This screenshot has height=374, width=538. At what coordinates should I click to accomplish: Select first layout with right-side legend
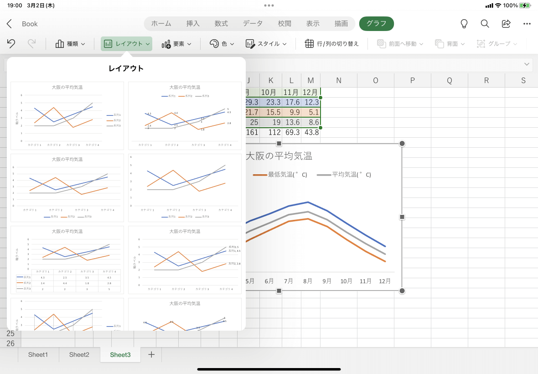pyautogui.click(x=67, y=116)
